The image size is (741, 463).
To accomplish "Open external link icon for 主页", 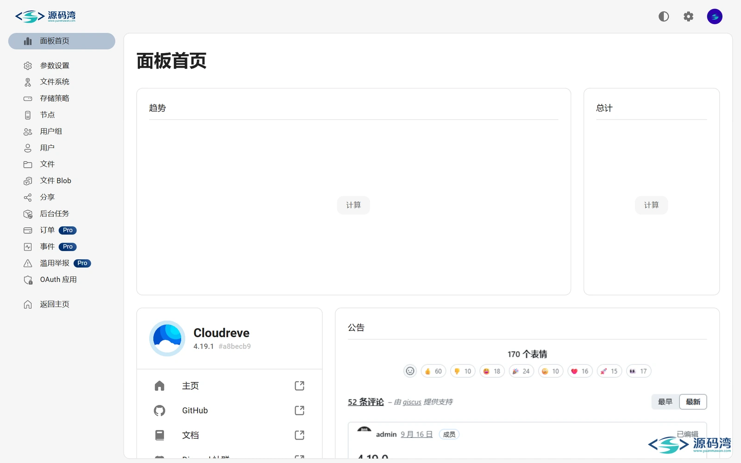I will (x=300, y=386).
